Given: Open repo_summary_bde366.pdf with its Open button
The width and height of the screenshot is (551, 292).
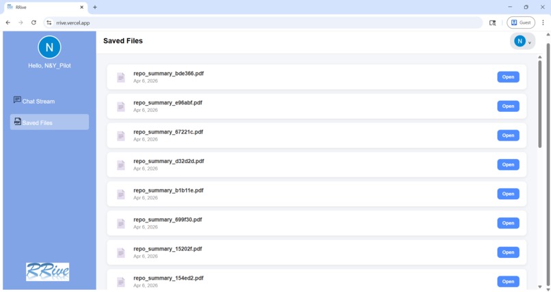Looking at the screenshot, I should [x=508, y=77].
